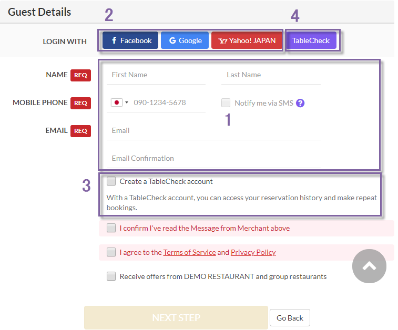This screenshot has height=330, width=398.
Task: Tick the Terms of Service agreement checkbox
Action: click(111, 252)
